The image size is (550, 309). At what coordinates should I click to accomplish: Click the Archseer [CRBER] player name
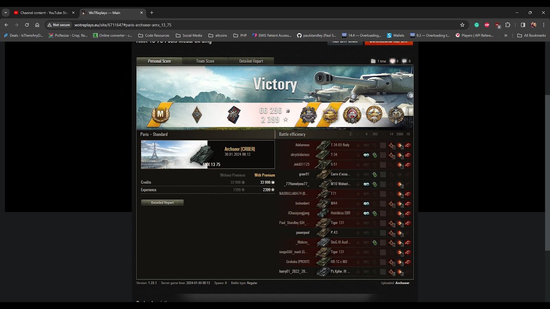click(240, 149)
